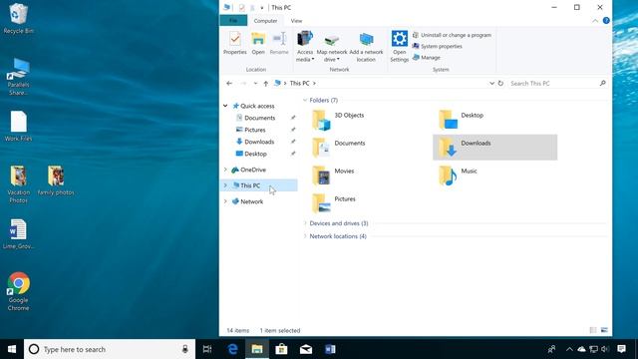The width and height of the screenshot is (638, 359).
Task: Click This PC in address breadcrumb
Action: tap(299, 83)
